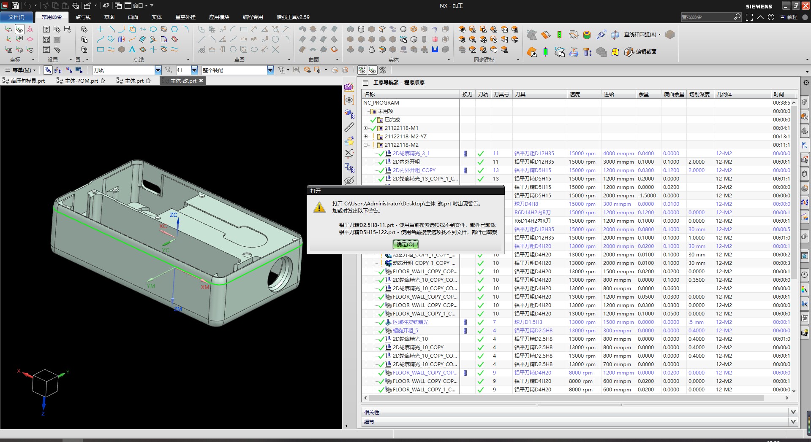Switch to the 浩强工具v2.59 ribbon tab

293,17
